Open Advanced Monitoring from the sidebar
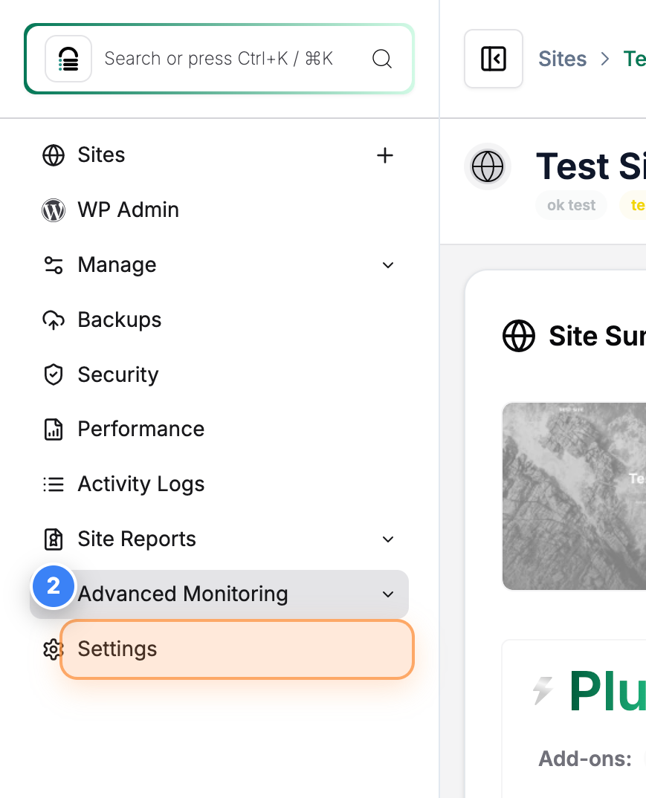This screenshot has height=798, width=646. pos(182,594)
